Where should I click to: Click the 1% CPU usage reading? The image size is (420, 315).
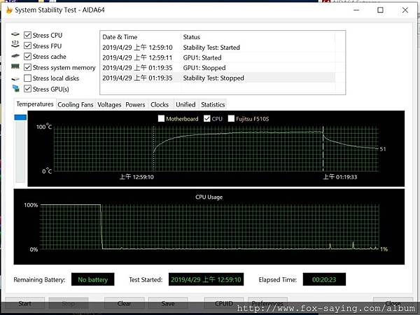pyautogui.click(x=384, y=249)
